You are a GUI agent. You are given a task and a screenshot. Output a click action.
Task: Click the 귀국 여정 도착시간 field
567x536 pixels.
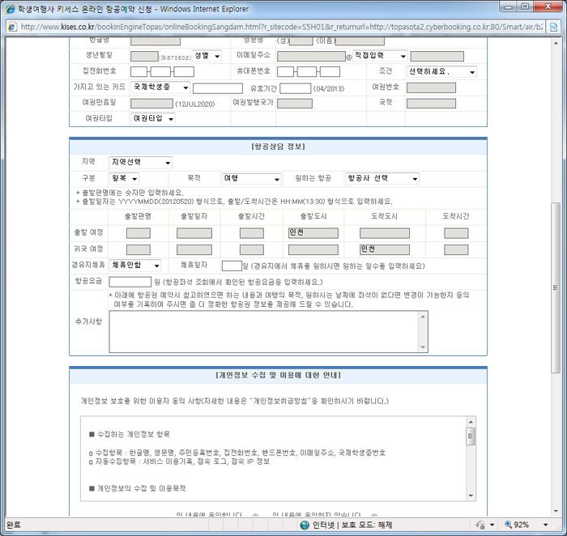[x=456, y=249]
